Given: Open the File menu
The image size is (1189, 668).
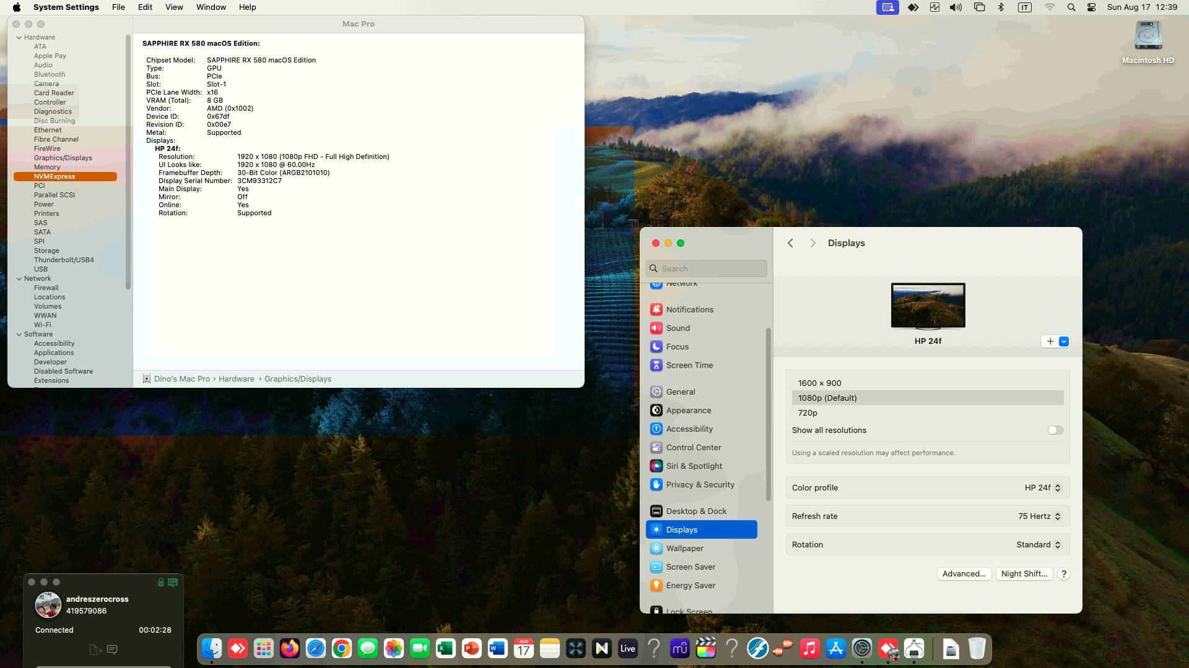Looking at the screenshot, I should tap(118, 7).
